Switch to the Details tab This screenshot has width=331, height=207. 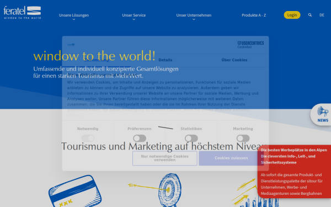165,60
